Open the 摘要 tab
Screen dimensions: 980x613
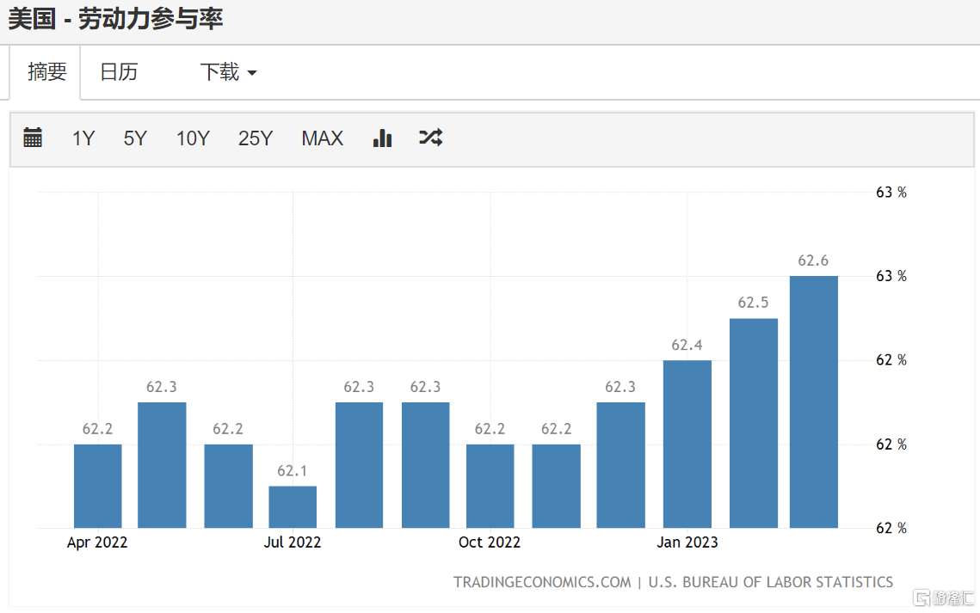tap(46, 72)
